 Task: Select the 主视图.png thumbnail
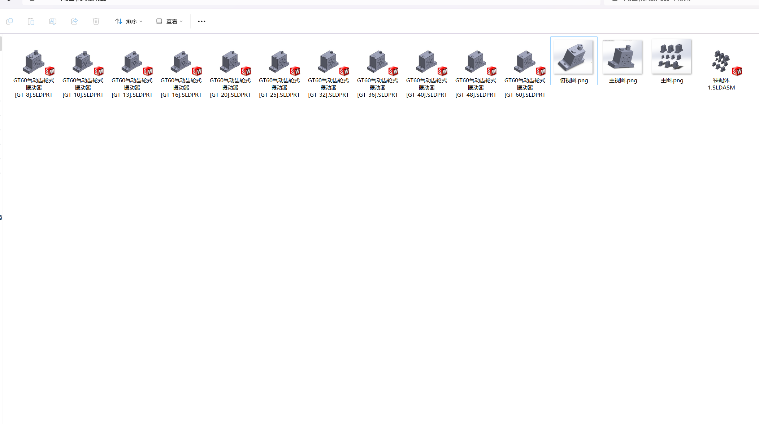pos(623,58)
